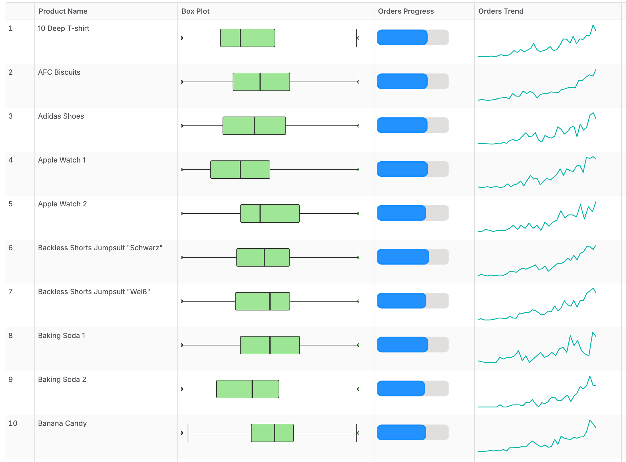Image resolution: width=626 pixels, height=462 pixels.
Task: Select Backless Shorts Jumpsuit "Schwarz" name
Action: click(x=100, y=248)
